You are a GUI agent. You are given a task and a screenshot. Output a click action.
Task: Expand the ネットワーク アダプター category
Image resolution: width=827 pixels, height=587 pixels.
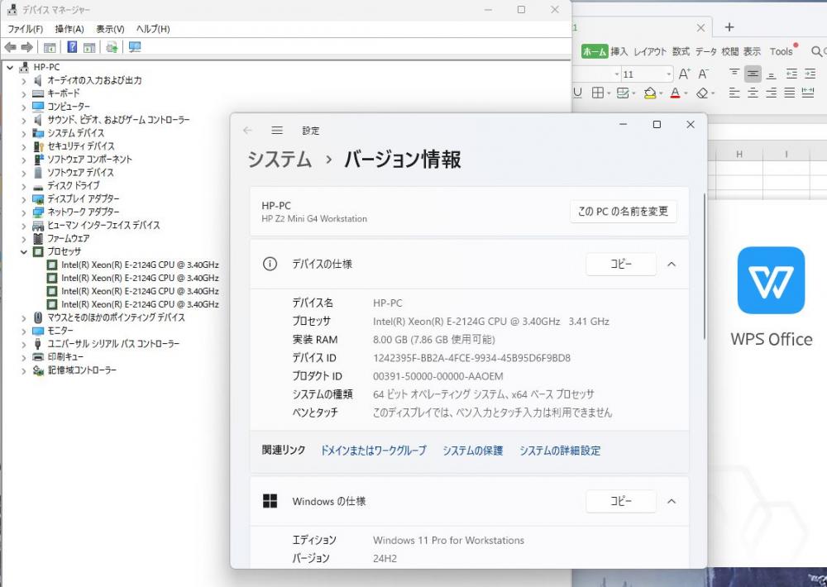(24, 212)
